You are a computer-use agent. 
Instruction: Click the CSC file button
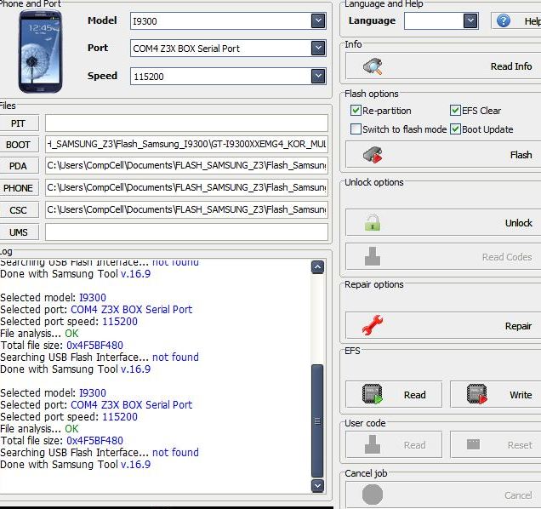click(18, 210)
